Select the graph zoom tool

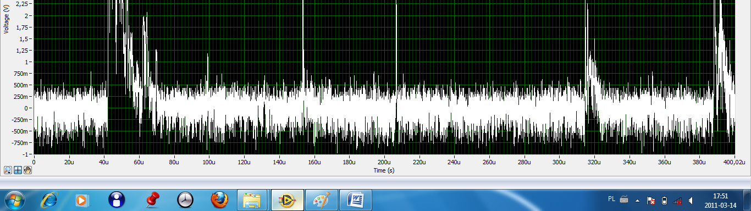[8, 170]
